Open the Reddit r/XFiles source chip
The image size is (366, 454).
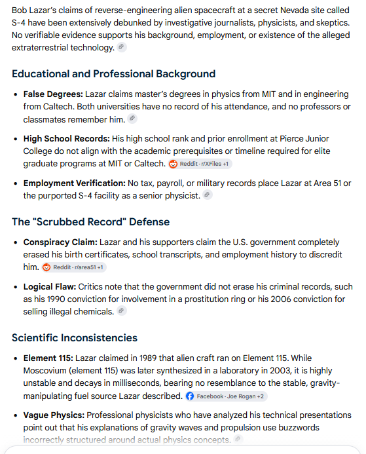coord(200,164)
